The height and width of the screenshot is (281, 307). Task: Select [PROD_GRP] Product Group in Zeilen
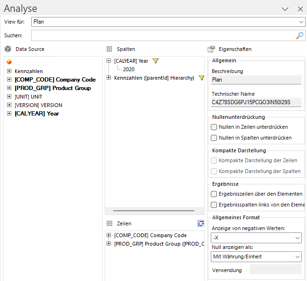point(159,244)
